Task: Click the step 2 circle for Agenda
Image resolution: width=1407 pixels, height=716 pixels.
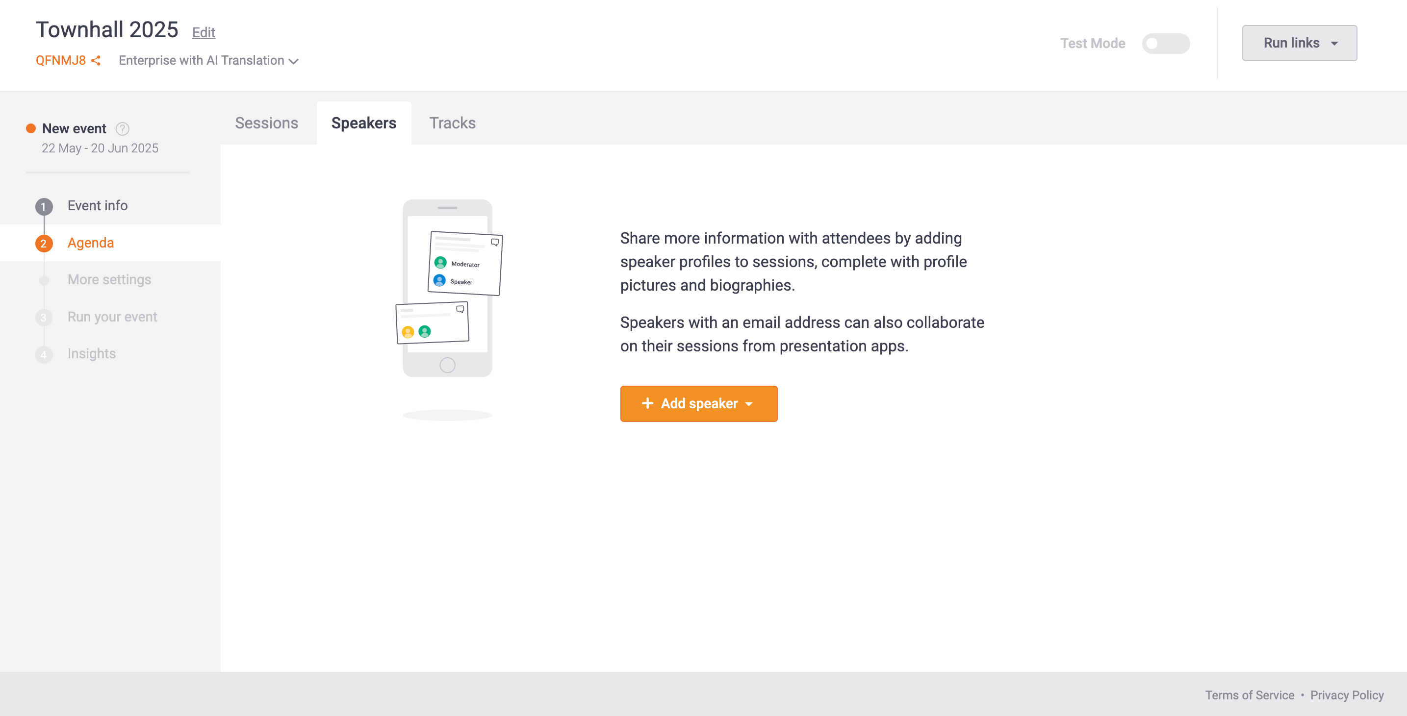Action: point(44,244)
